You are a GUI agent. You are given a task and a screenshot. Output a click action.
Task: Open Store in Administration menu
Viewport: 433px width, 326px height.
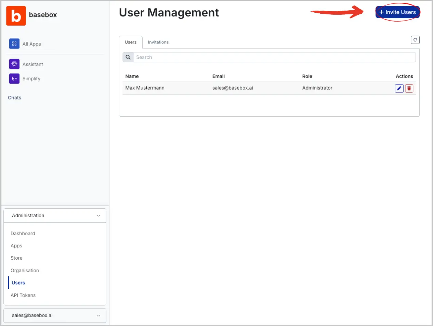point(16,258)
